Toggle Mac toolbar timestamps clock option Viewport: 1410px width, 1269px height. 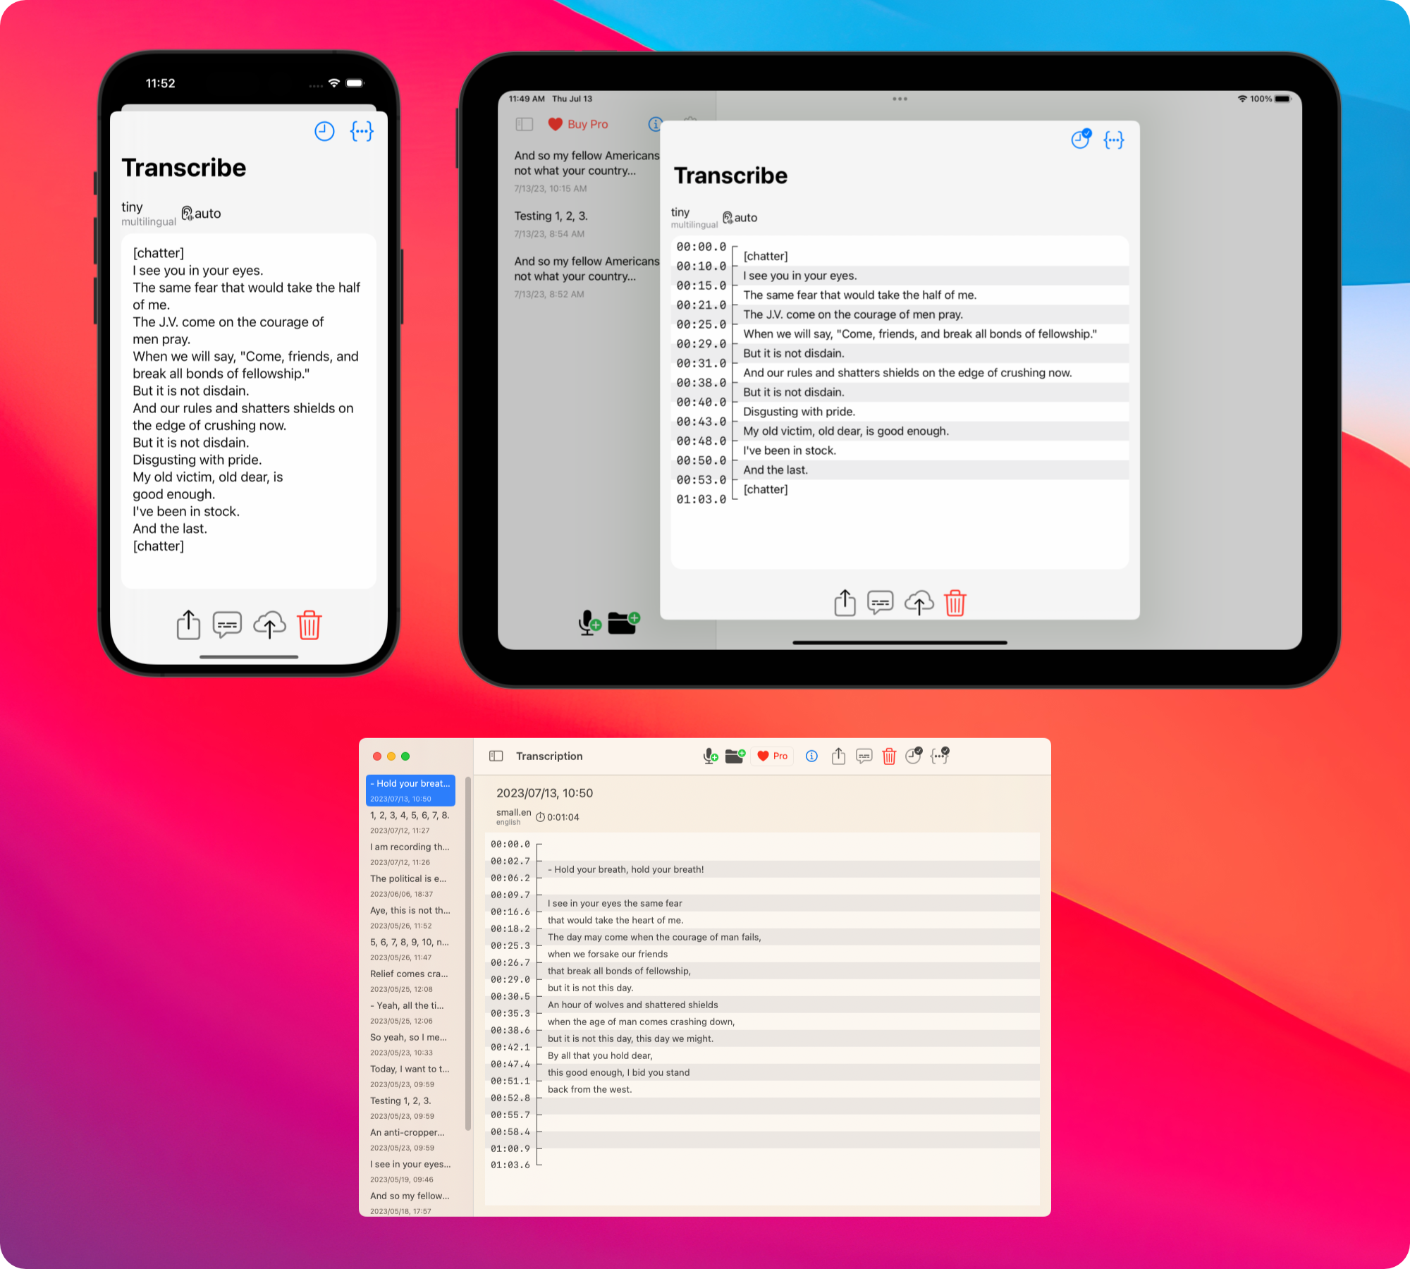pos(913,756)
